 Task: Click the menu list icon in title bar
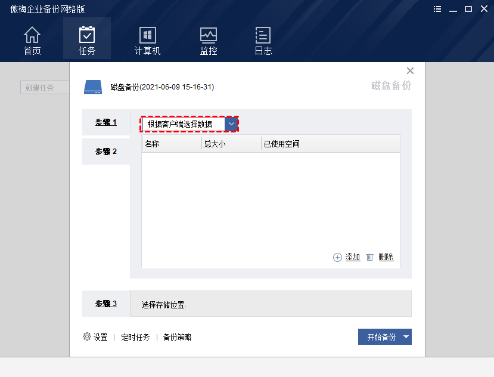tap(437, 9)
